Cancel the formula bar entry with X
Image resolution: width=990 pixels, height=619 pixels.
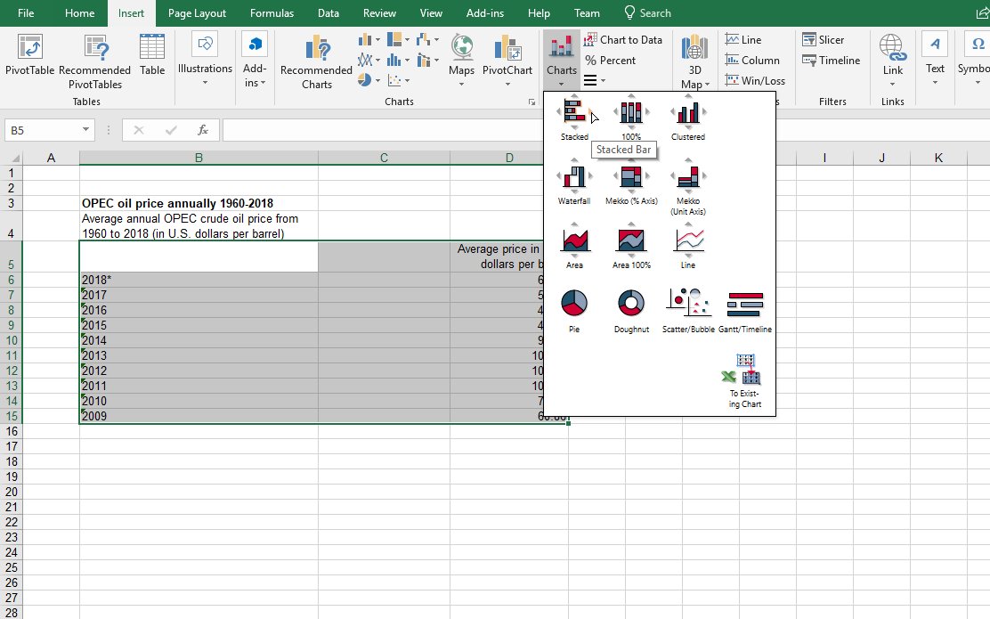tap(139, 130)
